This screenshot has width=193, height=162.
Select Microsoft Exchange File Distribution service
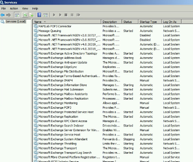[61, 72]
